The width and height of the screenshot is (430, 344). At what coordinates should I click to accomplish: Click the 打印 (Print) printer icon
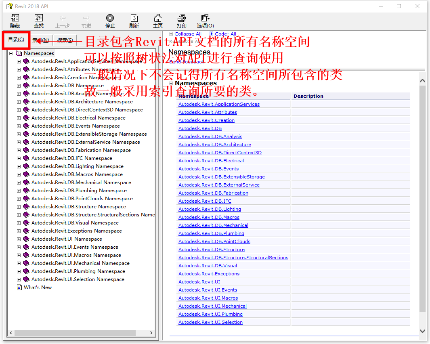[x=182, y=18]
